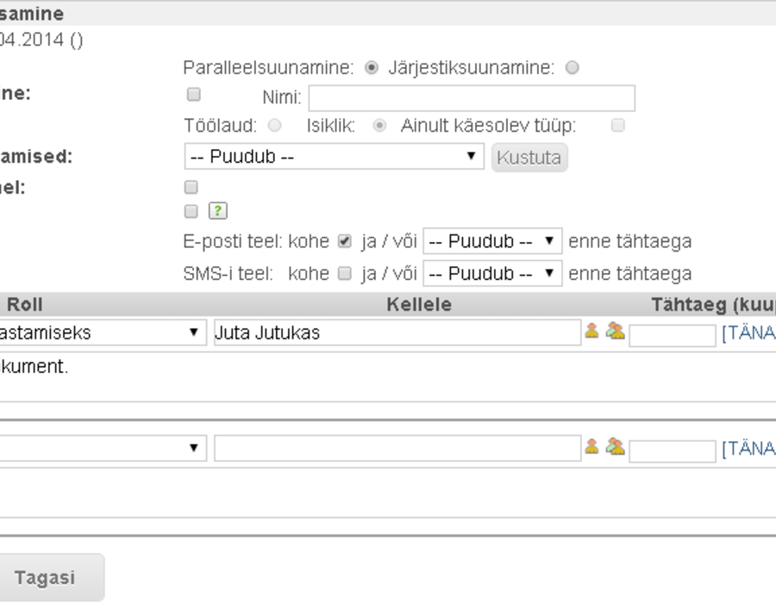Click the single-person icon in the empty recipient row
776x603 pixels.
(x=591, y=446)
